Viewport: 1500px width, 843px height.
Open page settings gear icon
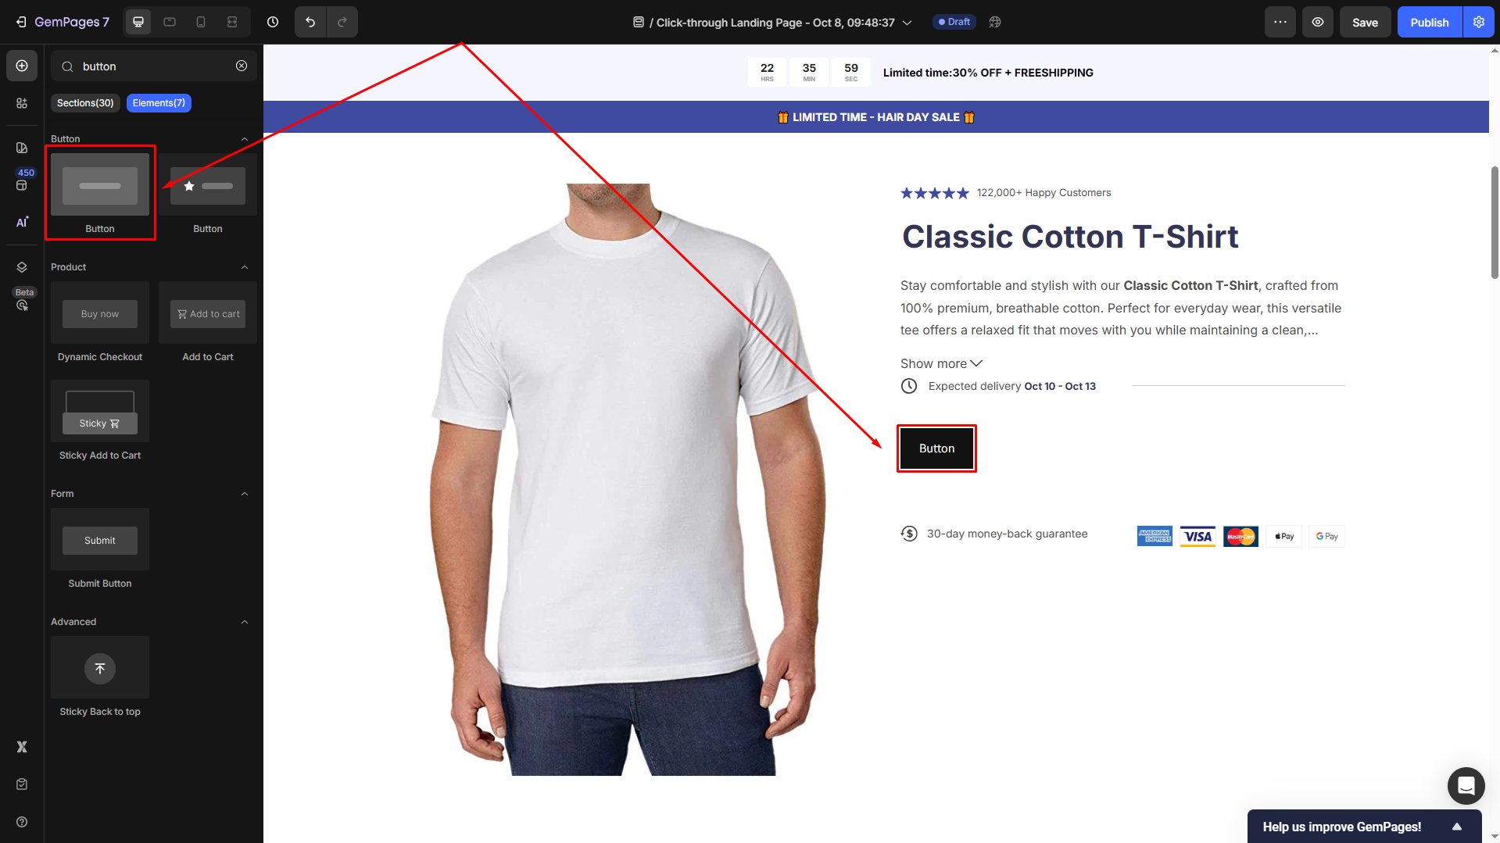1479,22
